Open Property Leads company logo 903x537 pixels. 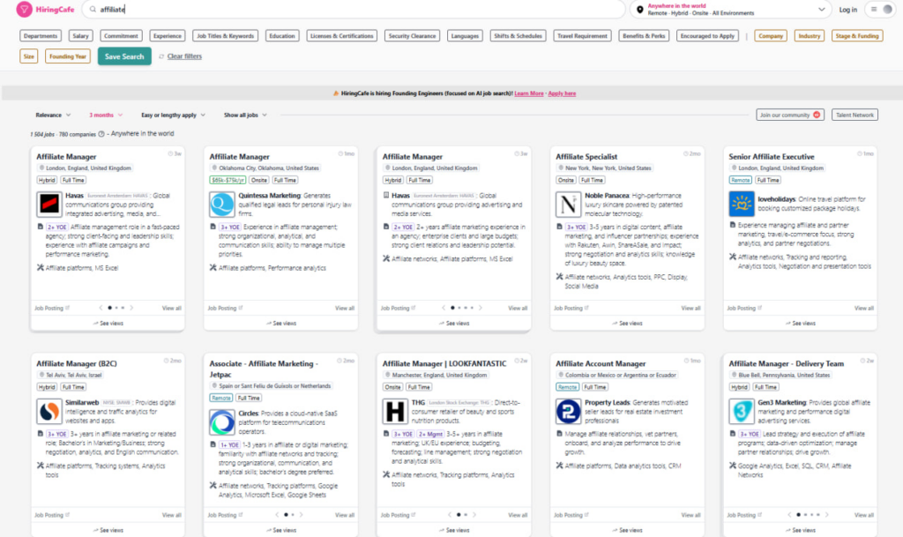pyautogui.click(x=569, y=412)
